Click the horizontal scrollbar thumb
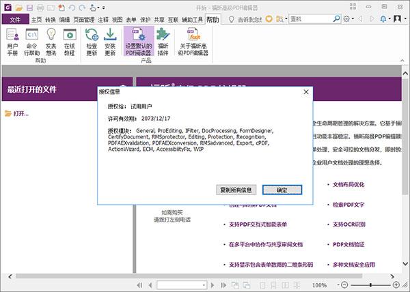 189,276
